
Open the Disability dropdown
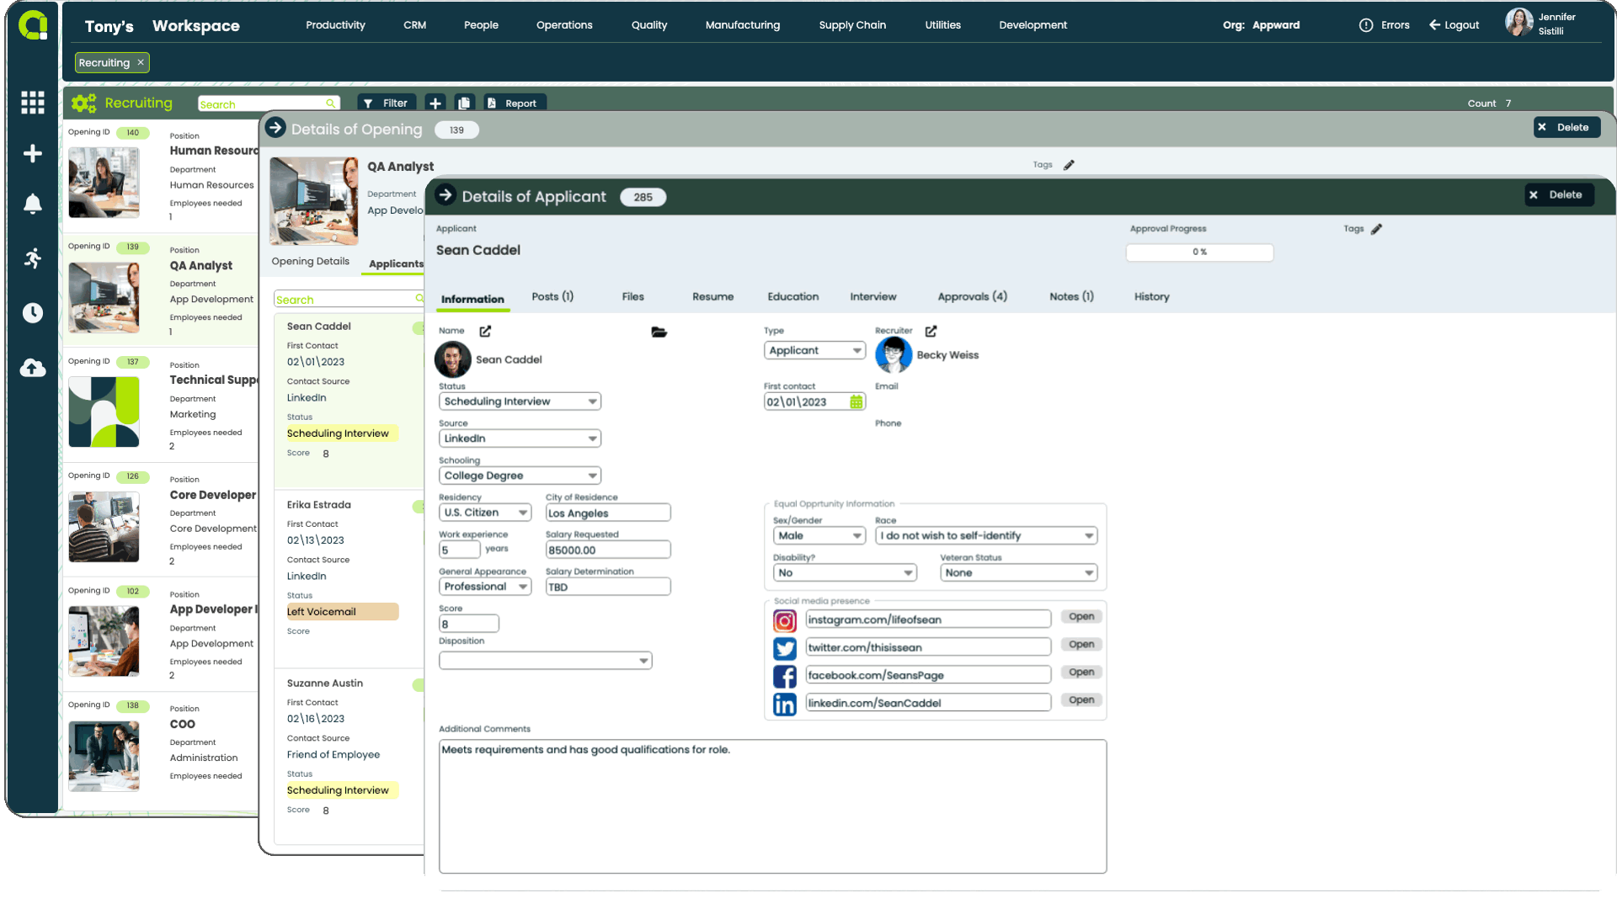[845, 572]
